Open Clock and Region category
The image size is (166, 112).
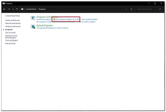[x=12, y=40]
